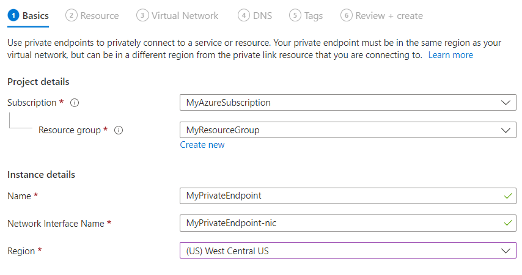
Task: Click the Subscription info icon
Action: coord(75,103)
